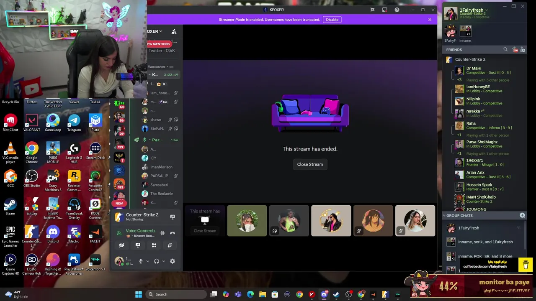
Task: Share your screen button in voice panel
Action: (138, 245)
